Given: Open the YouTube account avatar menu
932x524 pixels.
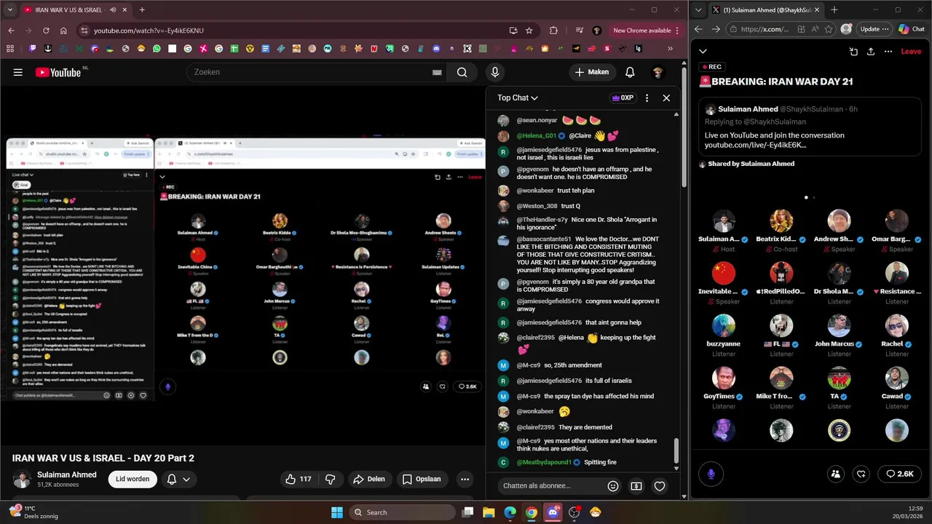Looking at the screenshot, I should [x=657, y=72].
